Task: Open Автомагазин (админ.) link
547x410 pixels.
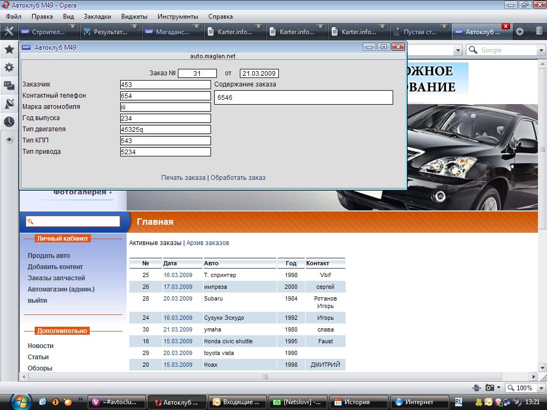Action: [61, 289]
